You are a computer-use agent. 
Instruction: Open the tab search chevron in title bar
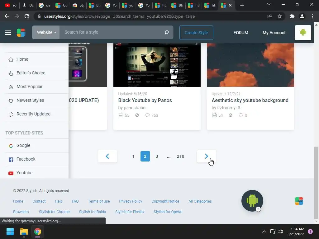click(x=269, y=4)
